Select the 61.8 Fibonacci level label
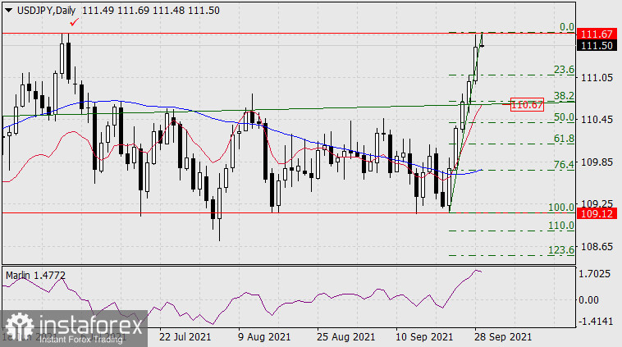The image size is (622, 347). pyautogui.click(x=563, y=139)
